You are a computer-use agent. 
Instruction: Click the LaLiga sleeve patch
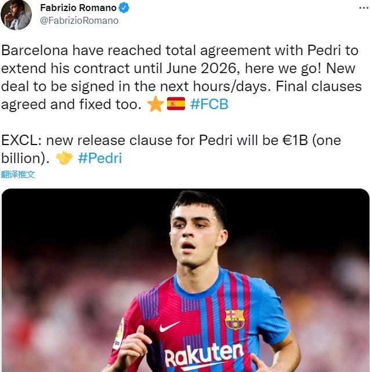point(119,334)
